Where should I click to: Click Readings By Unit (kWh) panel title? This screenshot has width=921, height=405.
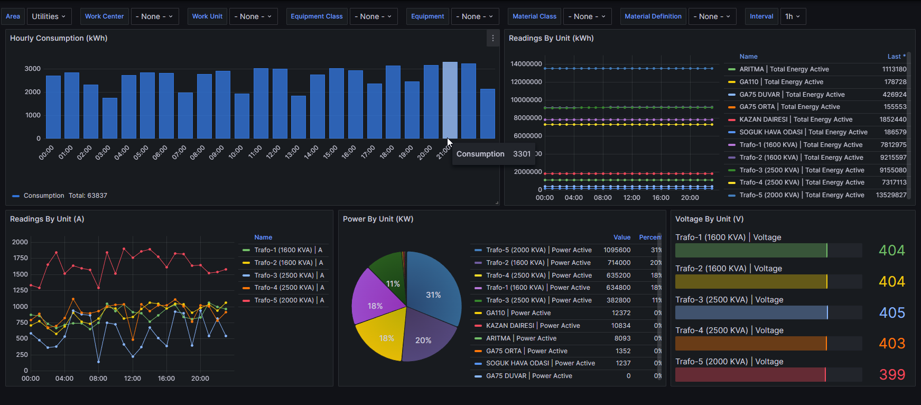pyautogui.click(x=551, y=38)
